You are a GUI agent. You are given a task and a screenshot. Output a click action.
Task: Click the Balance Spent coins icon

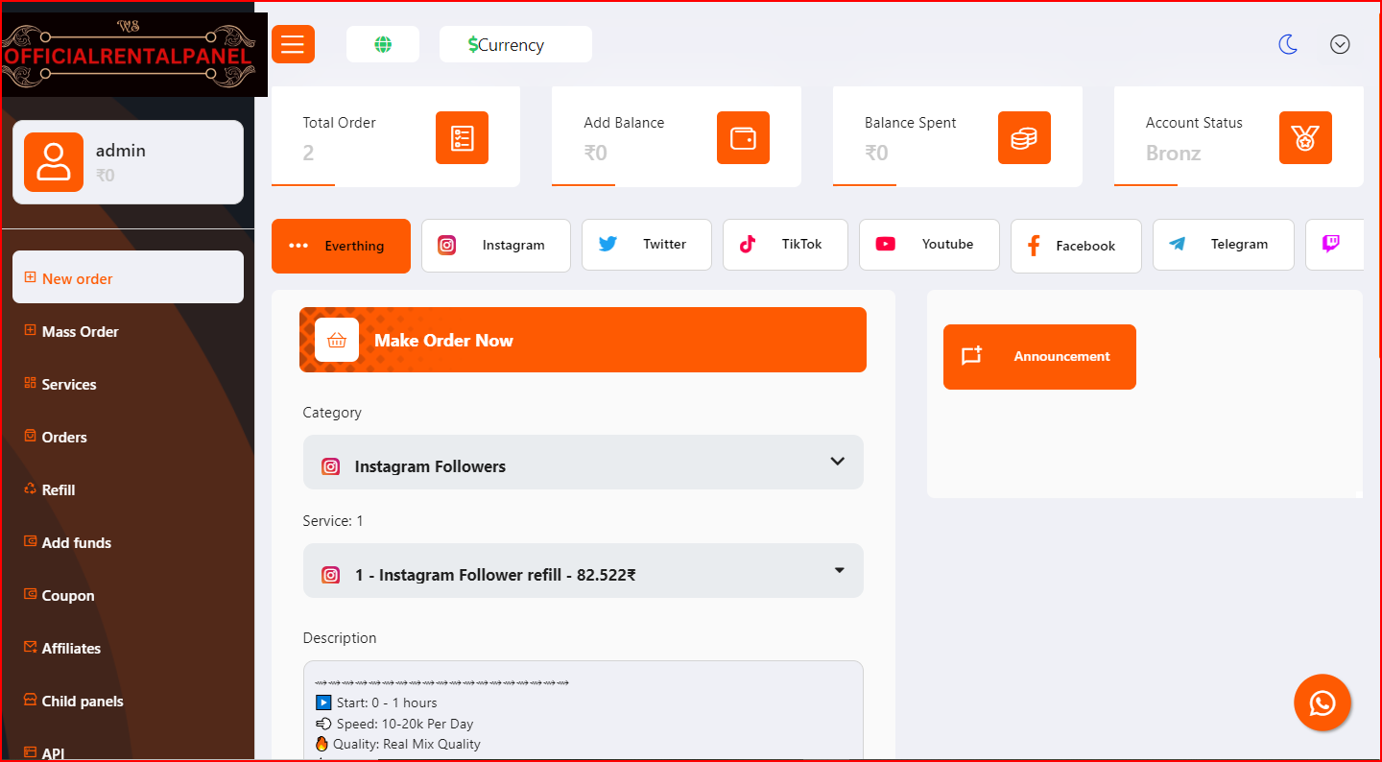[1024, 138]
